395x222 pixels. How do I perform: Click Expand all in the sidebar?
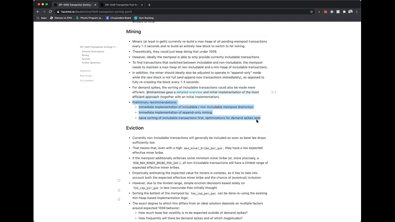click(x=85, y=71)
